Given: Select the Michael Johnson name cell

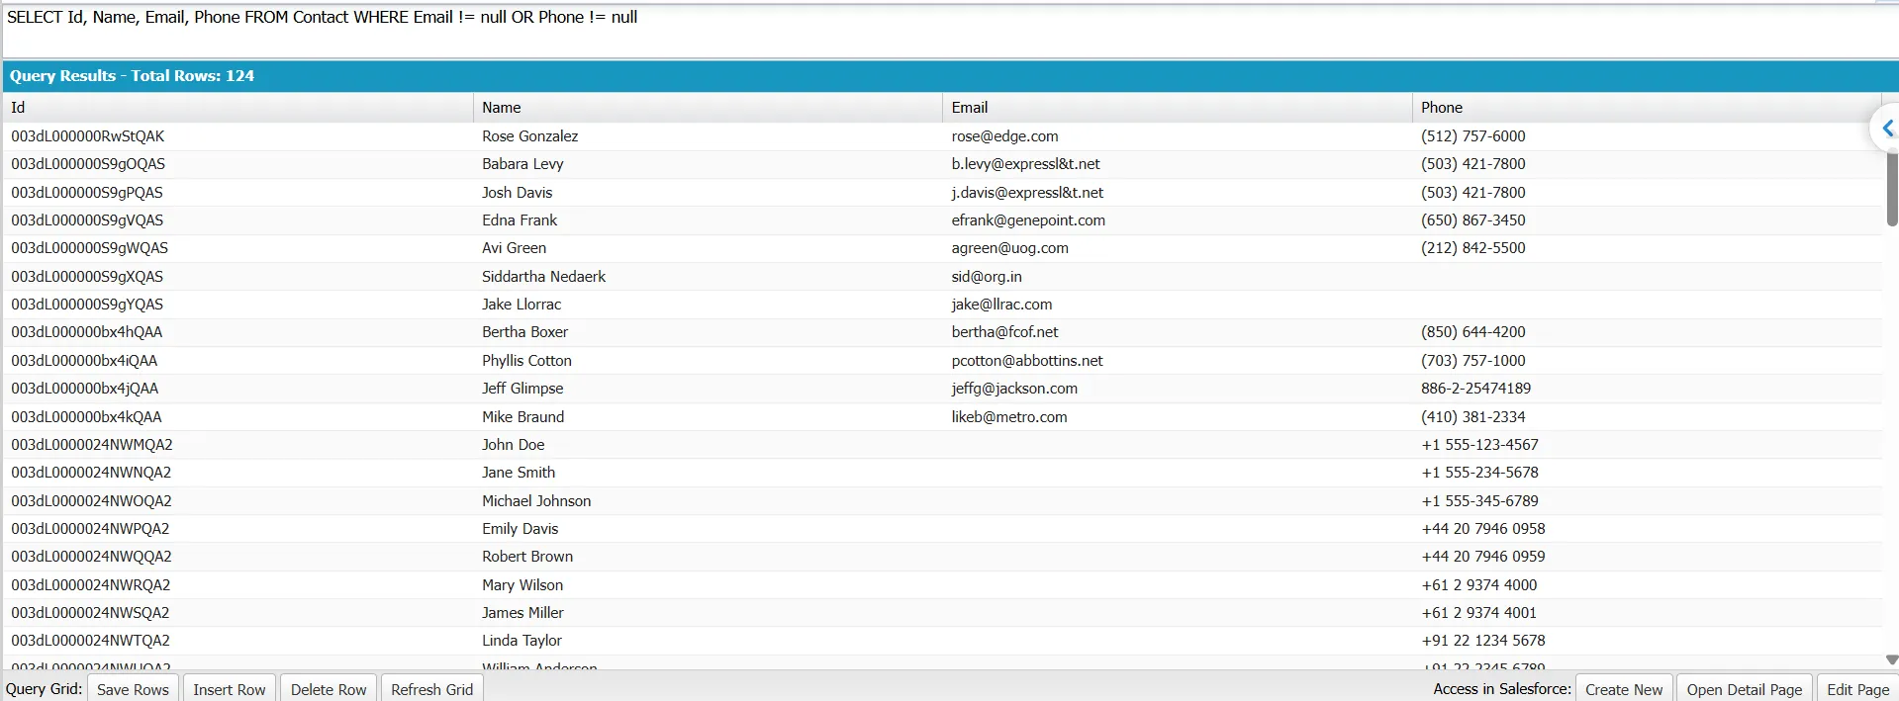Looking at the screenshot, I should click(708, 501).
